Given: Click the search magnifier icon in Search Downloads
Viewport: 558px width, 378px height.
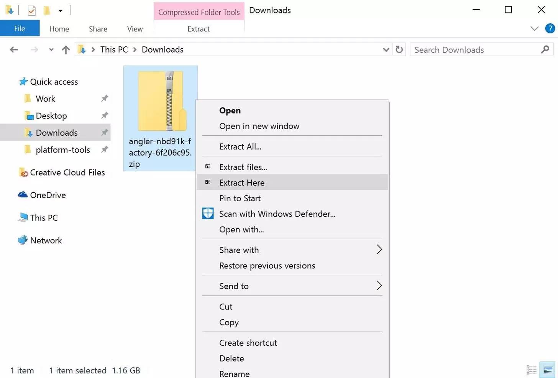Looking at the screenshot, I should coord(545,49).
